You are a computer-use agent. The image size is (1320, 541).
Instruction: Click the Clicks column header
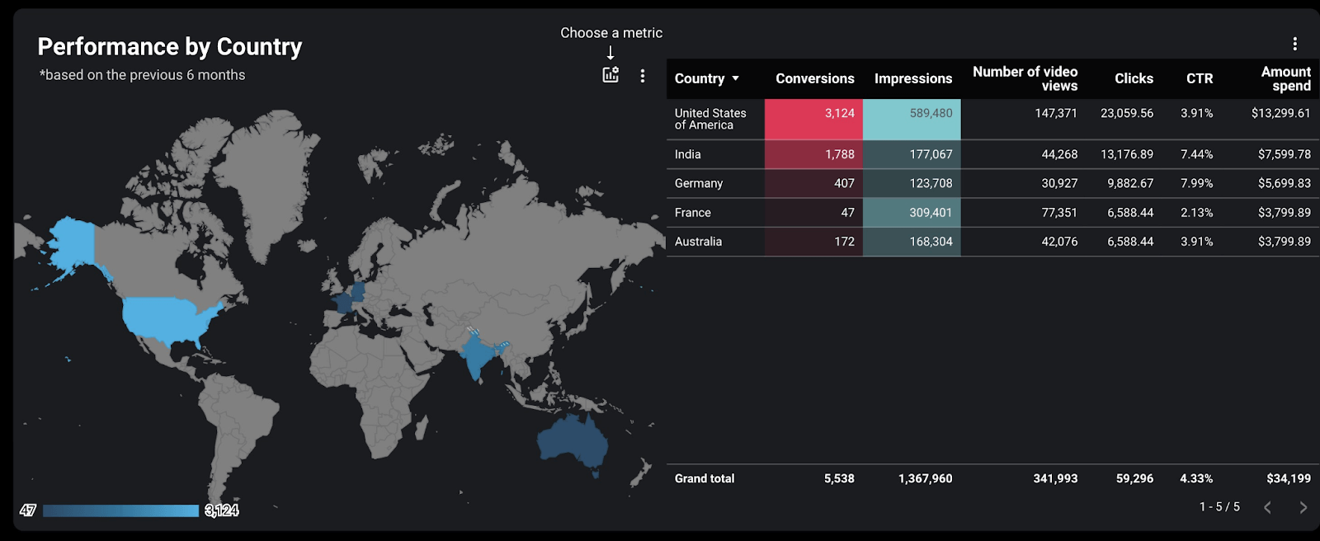point(1134,78)
